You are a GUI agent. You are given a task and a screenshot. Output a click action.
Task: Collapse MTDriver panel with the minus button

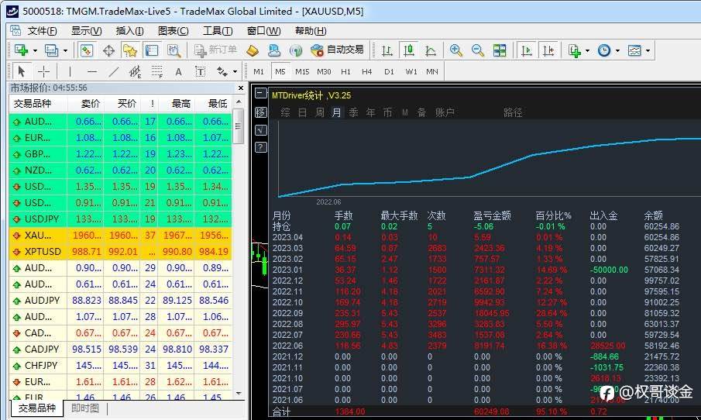(260, 93)
